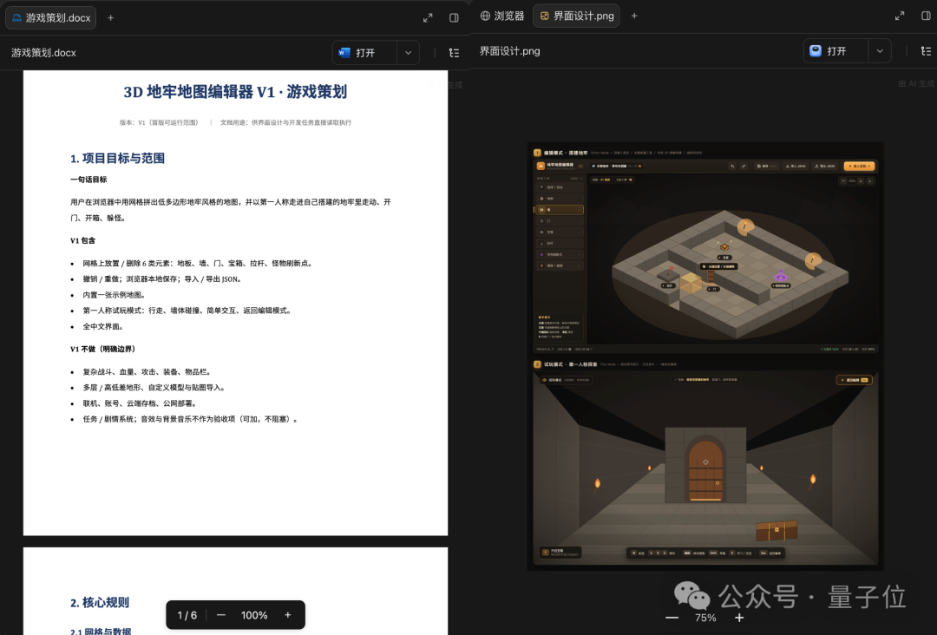Select the 界面设计.png tab

pos(577,16)
